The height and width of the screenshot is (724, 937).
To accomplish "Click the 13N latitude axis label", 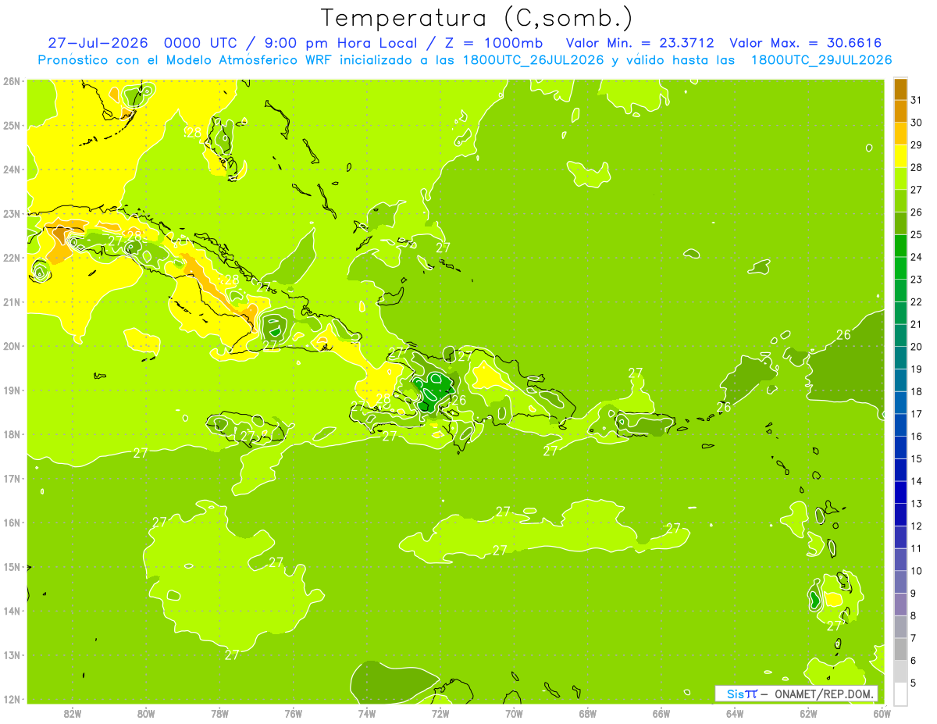I will (x=11, y=654).
